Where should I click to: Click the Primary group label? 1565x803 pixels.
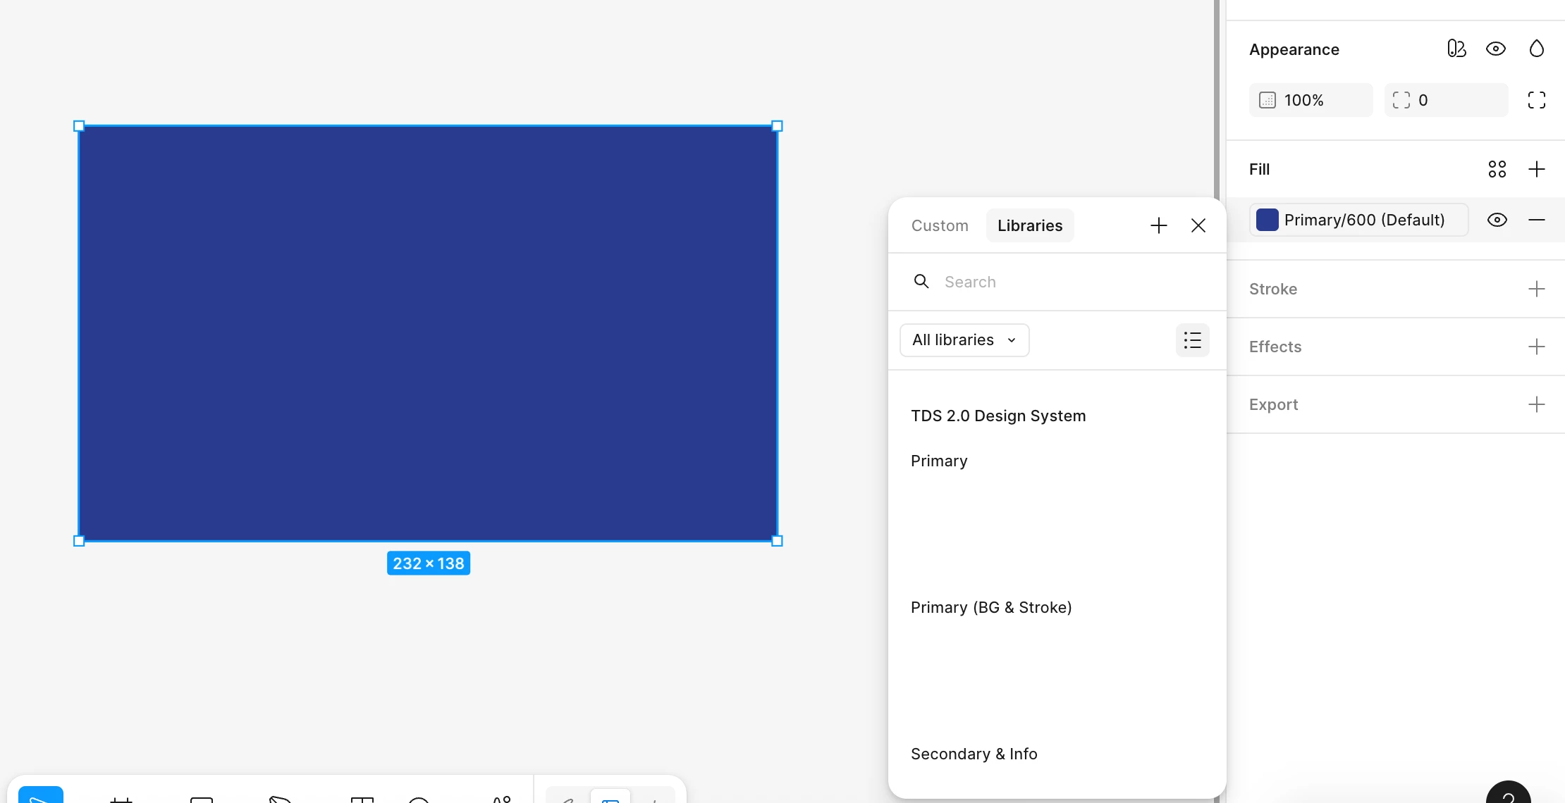939,461
